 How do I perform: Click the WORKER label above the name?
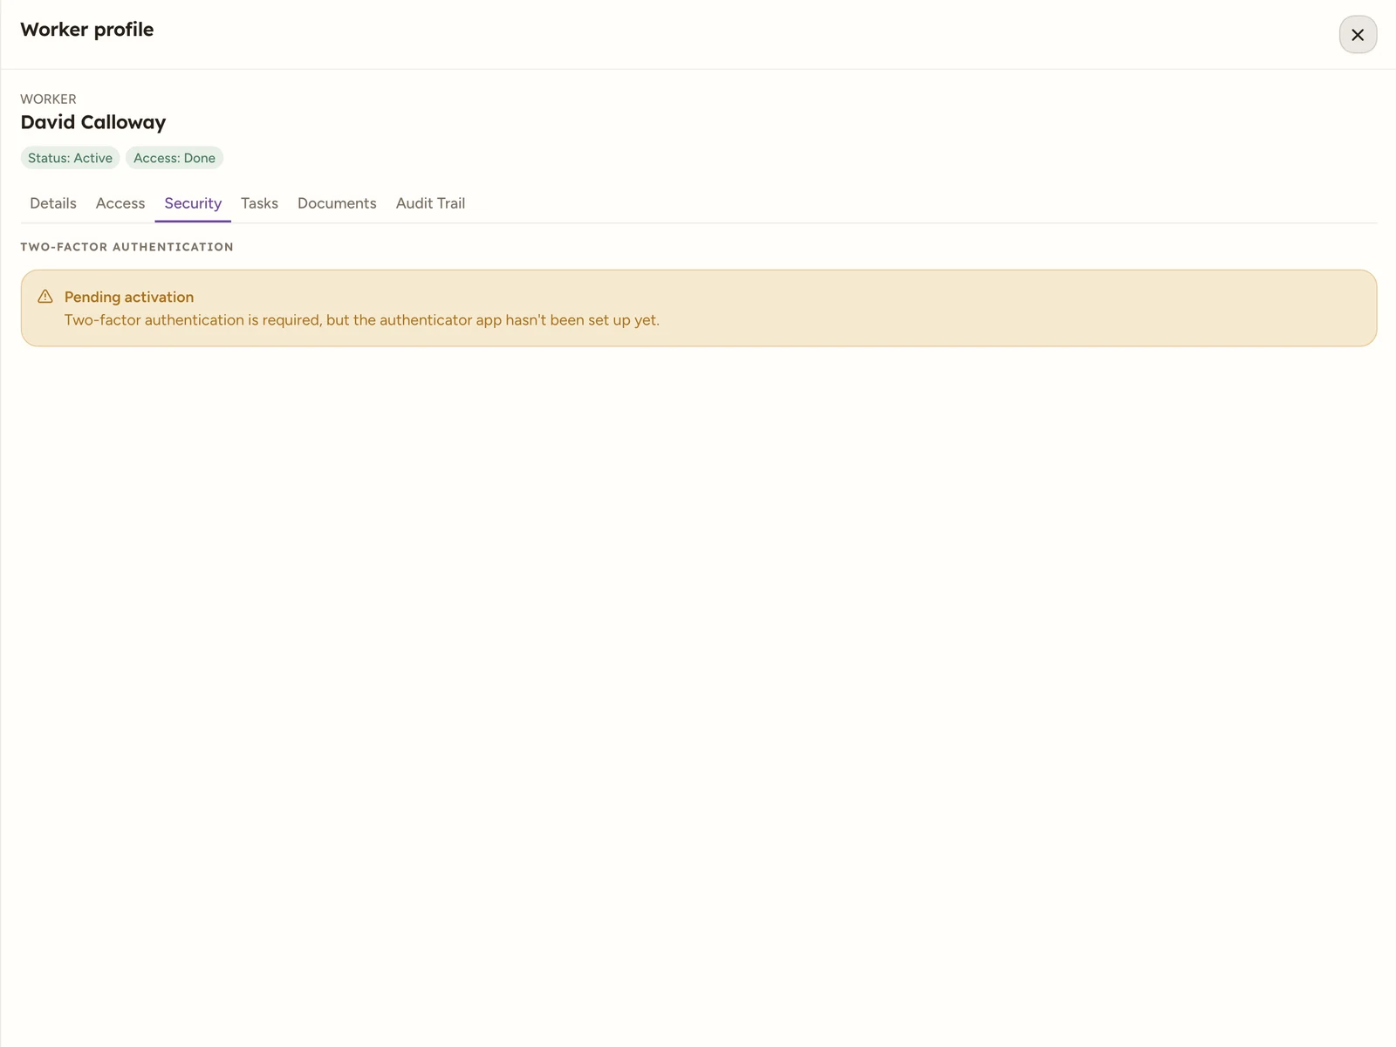(x=49, y=99)
